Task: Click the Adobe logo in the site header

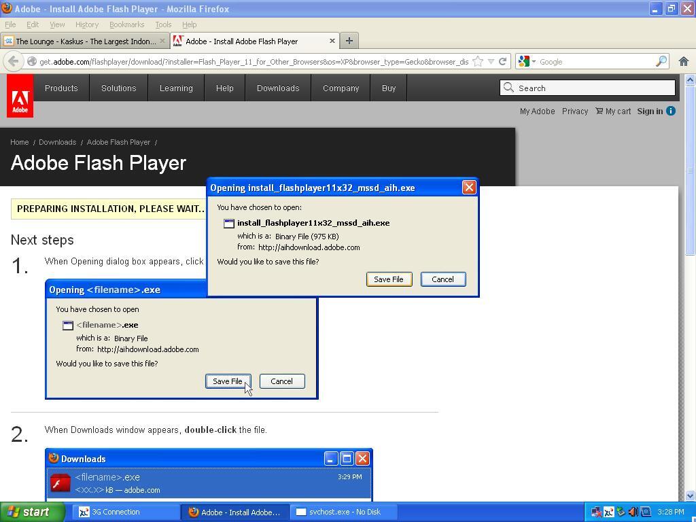Action: pyautogui.click(x=20, y=96)
